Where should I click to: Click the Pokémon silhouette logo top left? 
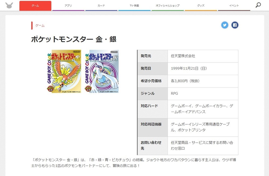point(9,5)
